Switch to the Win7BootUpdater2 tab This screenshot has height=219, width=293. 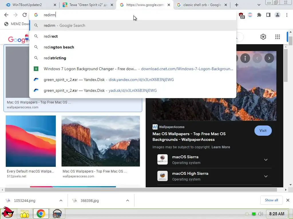pos(27,5)
